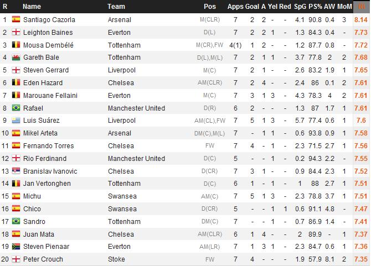Open Marouane Fellaini player page
The width and height of the screenshot is (371, 266).
pos(50,96)
